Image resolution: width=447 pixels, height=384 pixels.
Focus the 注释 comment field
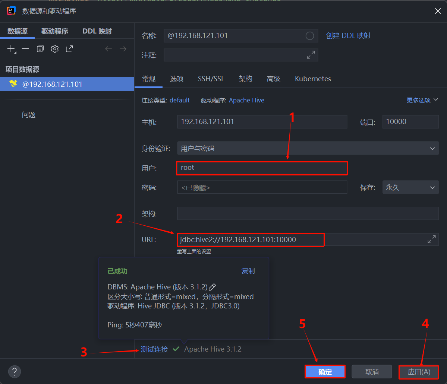(x=241, y=55)
